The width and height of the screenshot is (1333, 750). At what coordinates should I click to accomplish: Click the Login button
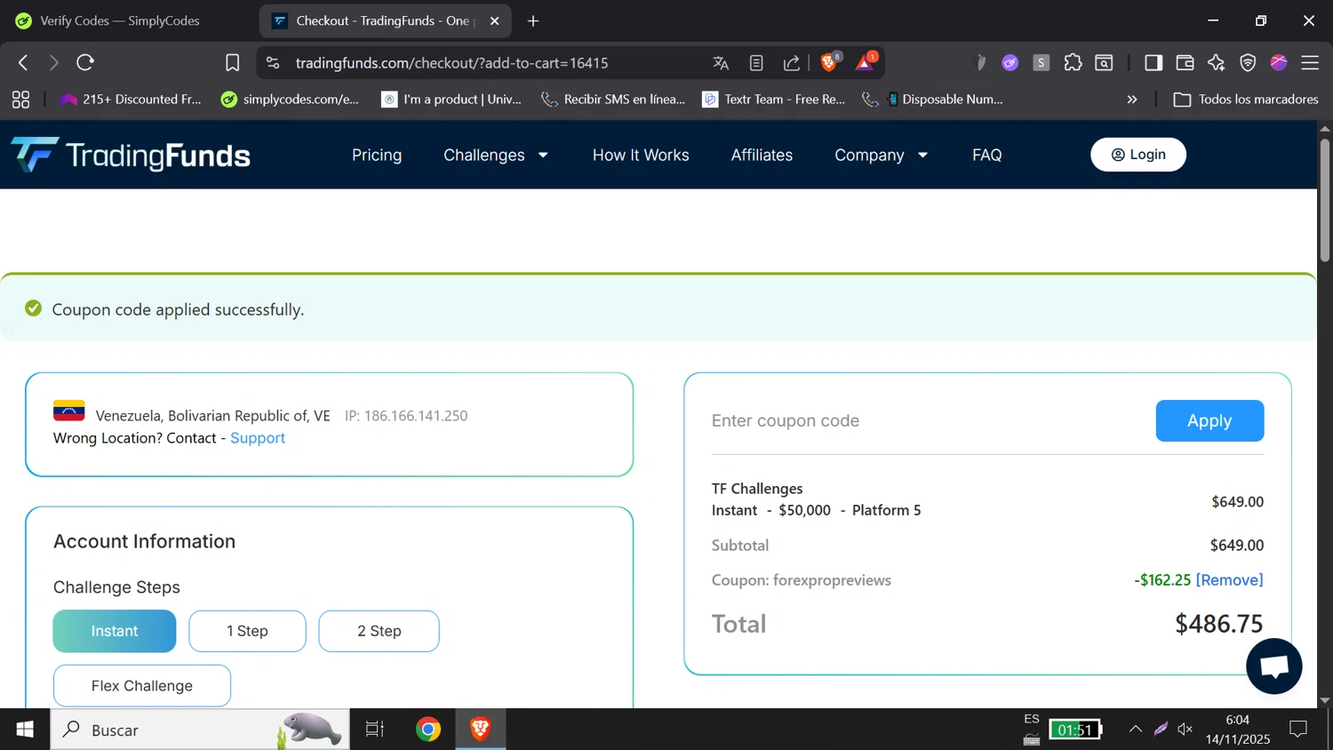click(x=1138, y=155)
